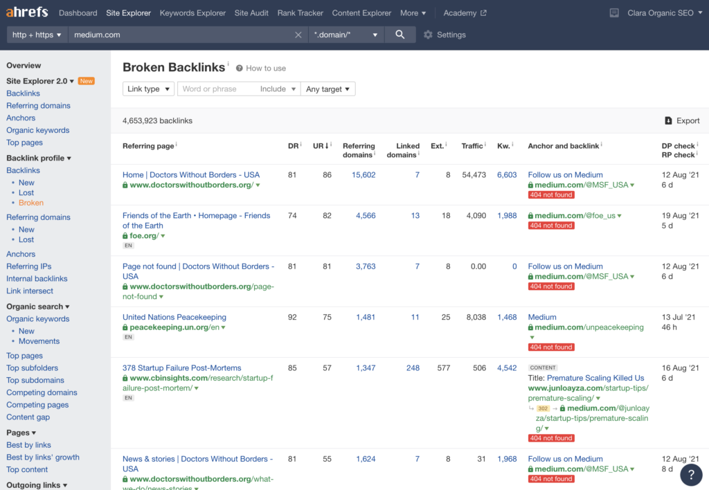
Task: Open Settings gear icon
Action: pos(428,35)
